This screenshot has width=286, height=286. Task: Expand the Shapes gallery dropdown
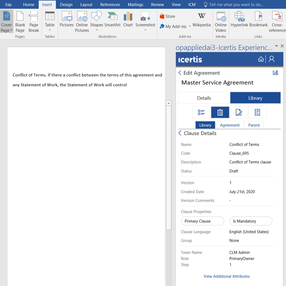(96, 30)
